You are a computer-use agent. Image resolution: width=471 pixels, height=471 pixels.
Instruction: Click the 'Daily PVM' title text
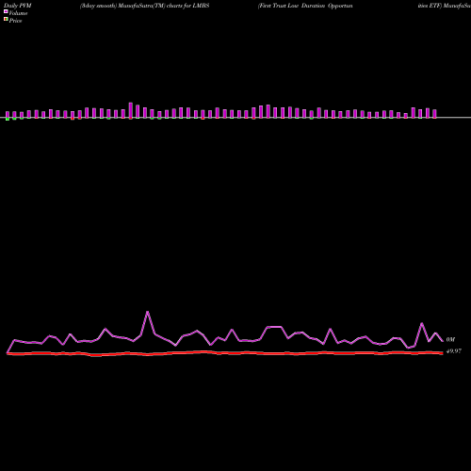coord(18,6)
